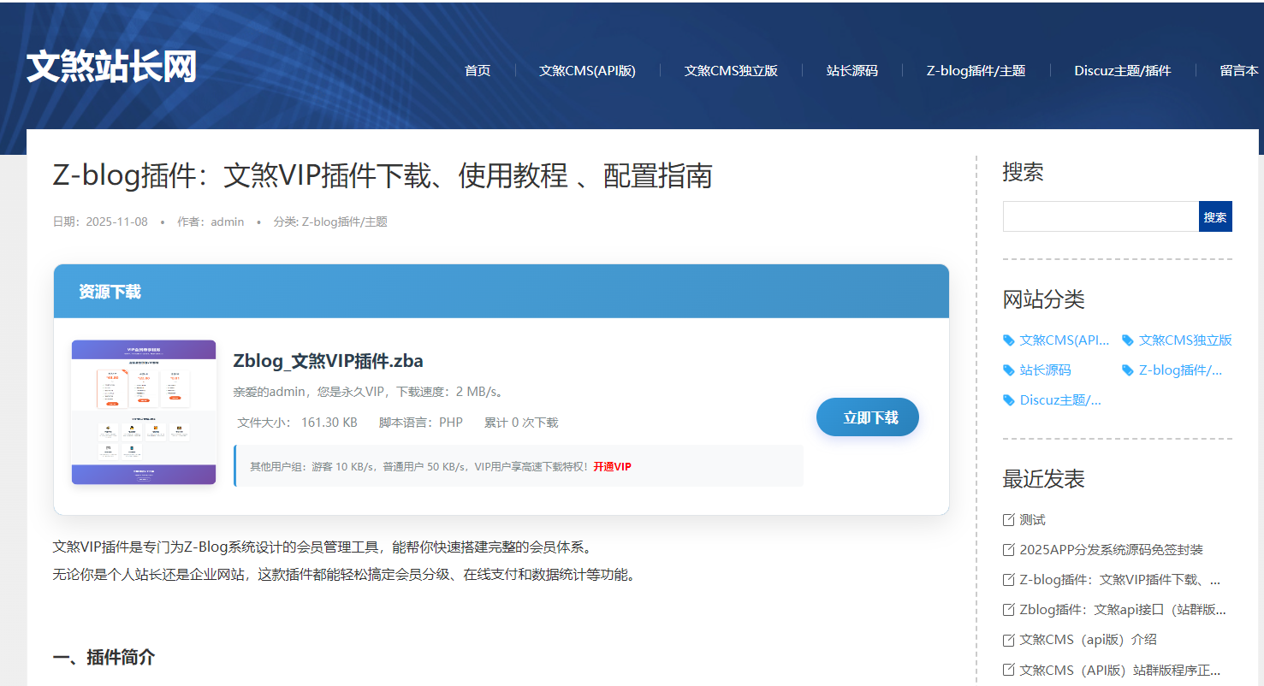Image resolution: width=1264 pixels, height=686 pixels.
Task: Open the VIP plugin preview thumbnail
Action: [144, 412]
